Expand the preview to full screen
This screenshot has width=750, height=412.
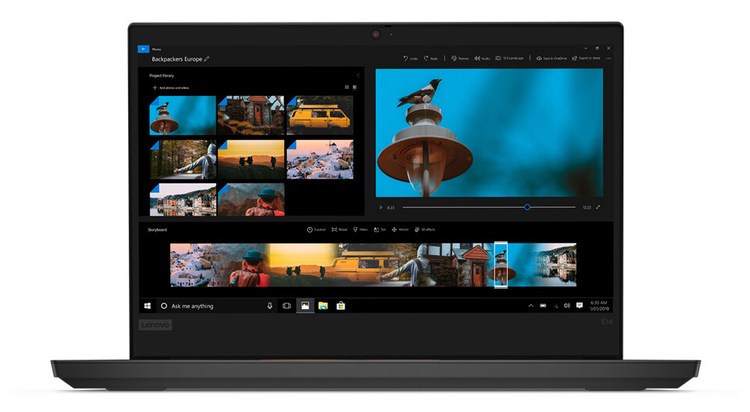[x=598, y=208]
